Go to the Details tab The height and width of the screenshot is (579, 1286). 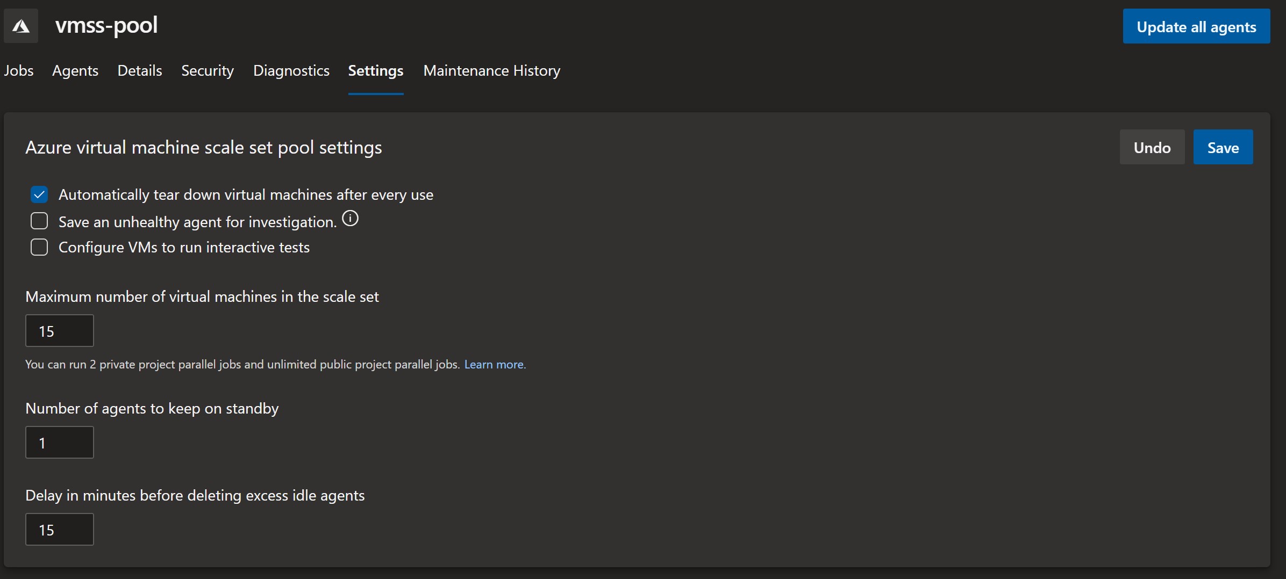click(140, 71)
